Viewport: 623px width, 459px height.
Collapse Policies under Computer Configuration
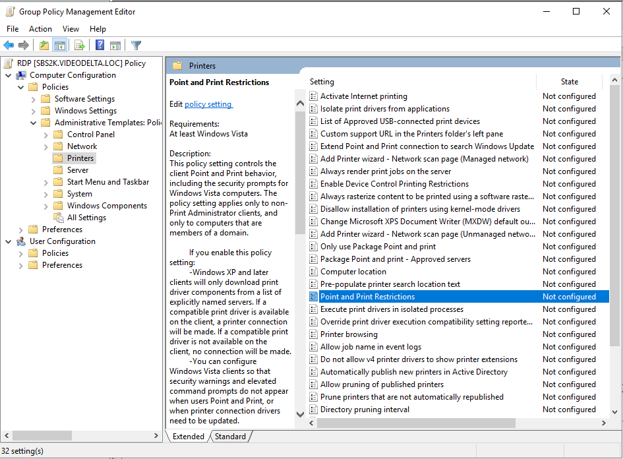pos(21,87)
